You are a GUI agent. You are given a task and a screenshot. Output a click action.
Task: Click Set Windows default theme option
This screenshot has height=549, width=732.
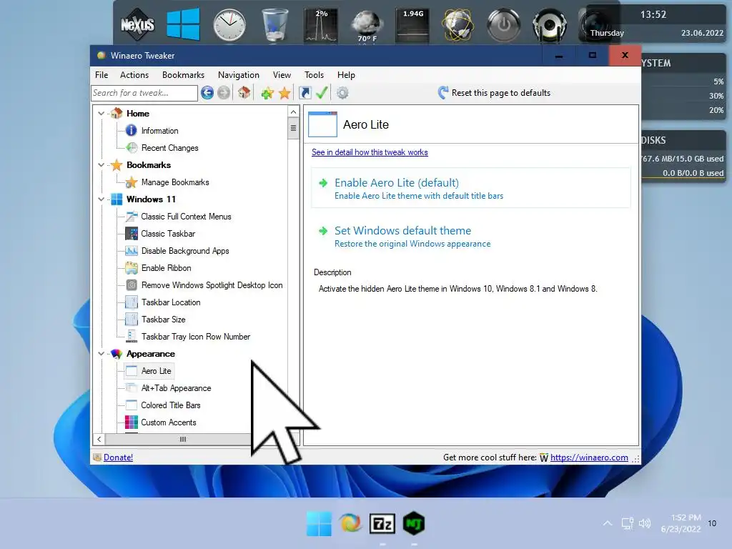pos(471,236)
